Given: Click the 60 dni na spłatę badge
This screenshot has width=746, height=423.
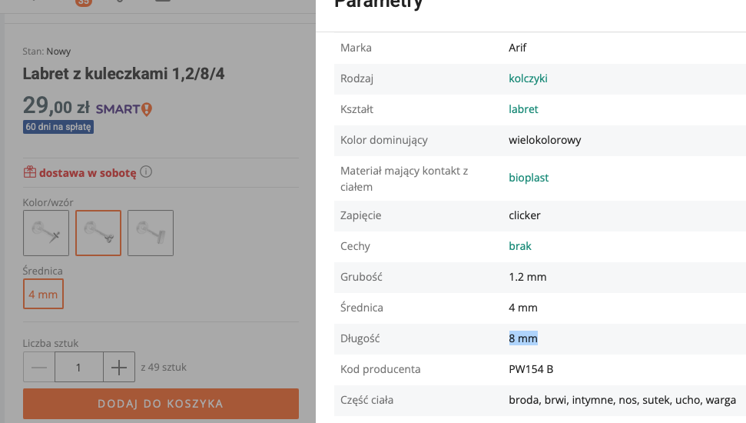Looking at the screenshot, I should click(x=58, y=127).
